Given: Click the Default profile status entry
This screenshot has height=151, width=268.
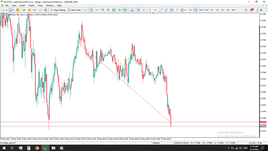Looking at the screenshot, I should pyautogui.click(x=156, y=143).
